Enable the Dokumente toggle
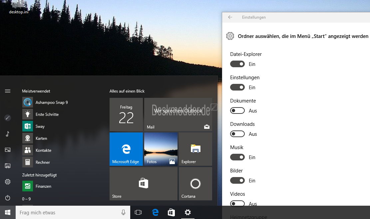This screenshot has width=370, height=219. coord(237,110)
